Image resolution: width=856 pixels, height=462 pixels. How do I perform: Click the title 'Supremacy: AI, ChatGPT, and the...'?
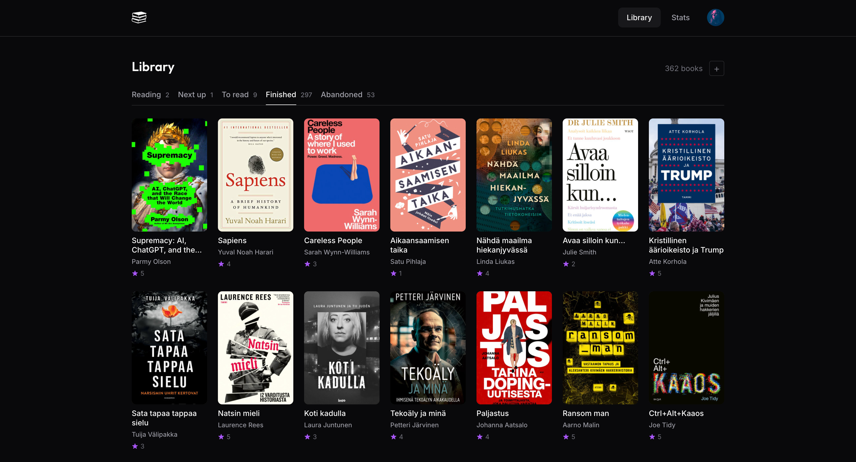point(167,245)
